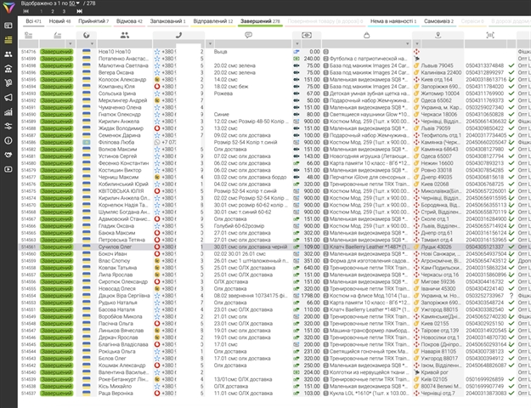Image resolution: width=531 pixels, height=408 pixels.
Task: Switch to the Новий orders tab
Action: (61, 19)
